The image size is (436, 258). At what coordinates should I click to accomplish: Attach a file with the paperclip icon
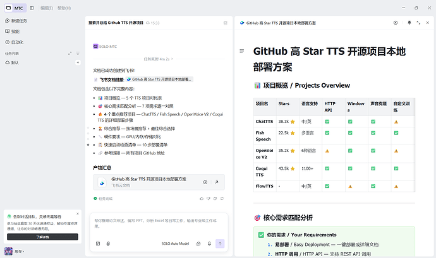[x=108, y=243]
